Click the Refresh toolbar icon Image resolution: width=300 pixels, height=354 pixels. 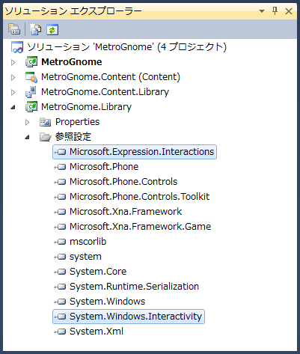(52, 29)
